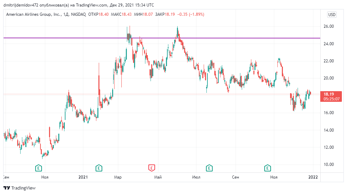Image resolution: width=347 pixels, height=194 pixels.
Task: Click the low value 18.07
Action: [147, 14]
